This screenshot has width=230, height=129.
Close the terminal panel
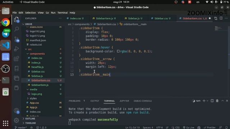[x=227, y=101]
